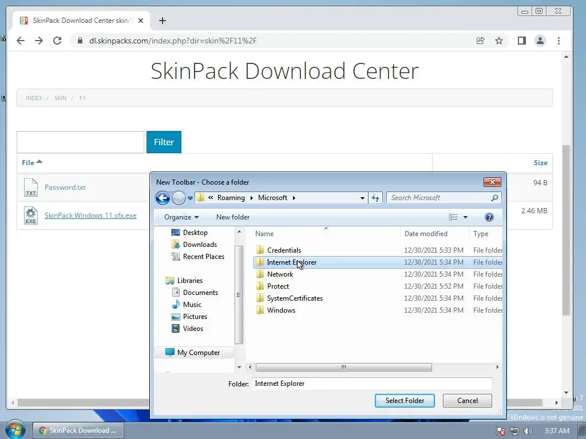
Task: Open the recent locations dropdown arrow
Action: pyautogui.click(x=190, y=198)
